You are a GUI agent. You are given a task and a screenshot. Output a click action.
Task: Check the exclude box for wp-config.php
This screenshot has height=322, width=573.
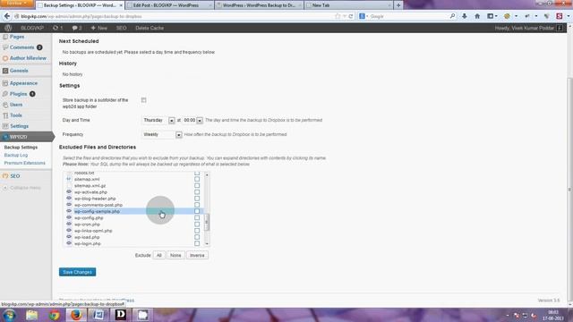pos(197,217)
